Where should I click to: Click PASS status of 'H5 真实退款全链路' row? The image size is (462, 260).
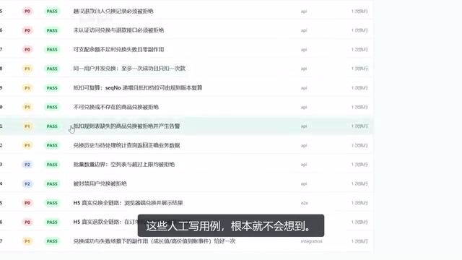tap(52, 222)
